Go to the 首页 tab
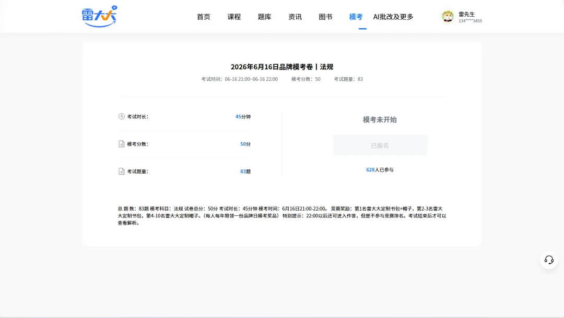 pos(203,17)
